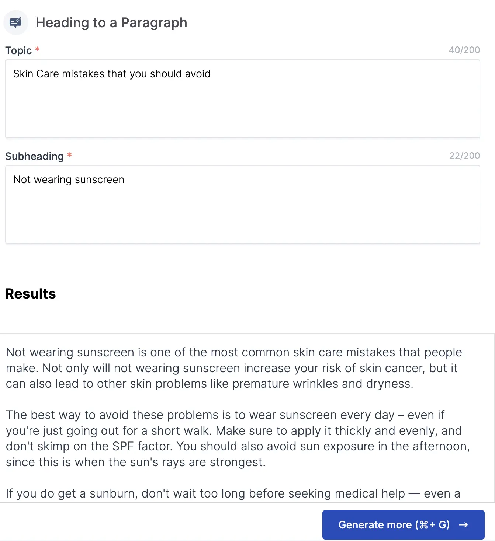The width and height of the screenshot is (495, 541).
Task: Click the Results section heading
Action: click(x=30, y=294)
